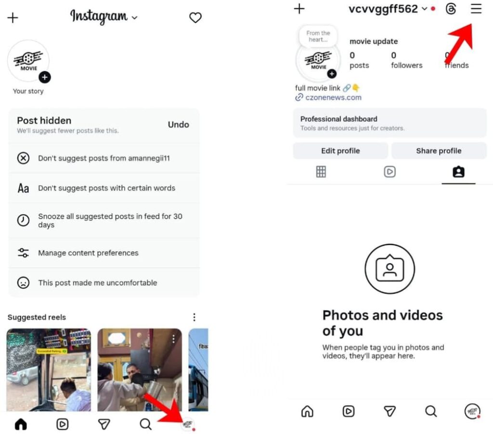Select Snooze all suggested posts for 30 days

pyautogui.click(x=104, y=221)
